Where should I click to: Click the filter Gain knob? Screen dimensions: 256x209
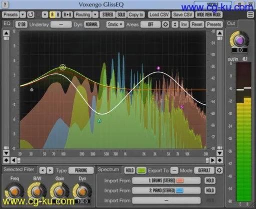coord(59,192)
